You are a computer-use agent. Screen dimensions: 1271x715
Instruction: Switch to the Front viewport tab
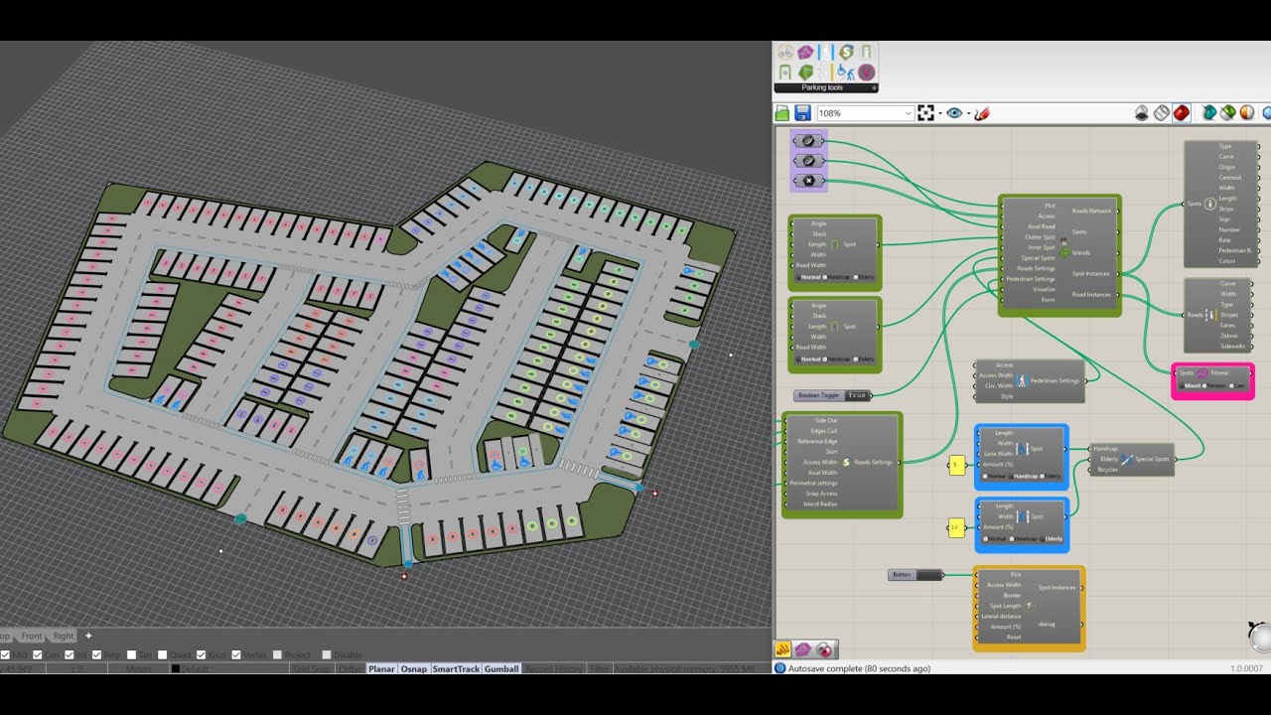point(32,636)
